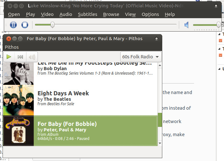Maximize the Pithos window
Viewport: 224px width, 161px height.
pyautogui.click(x=20, y=39)
